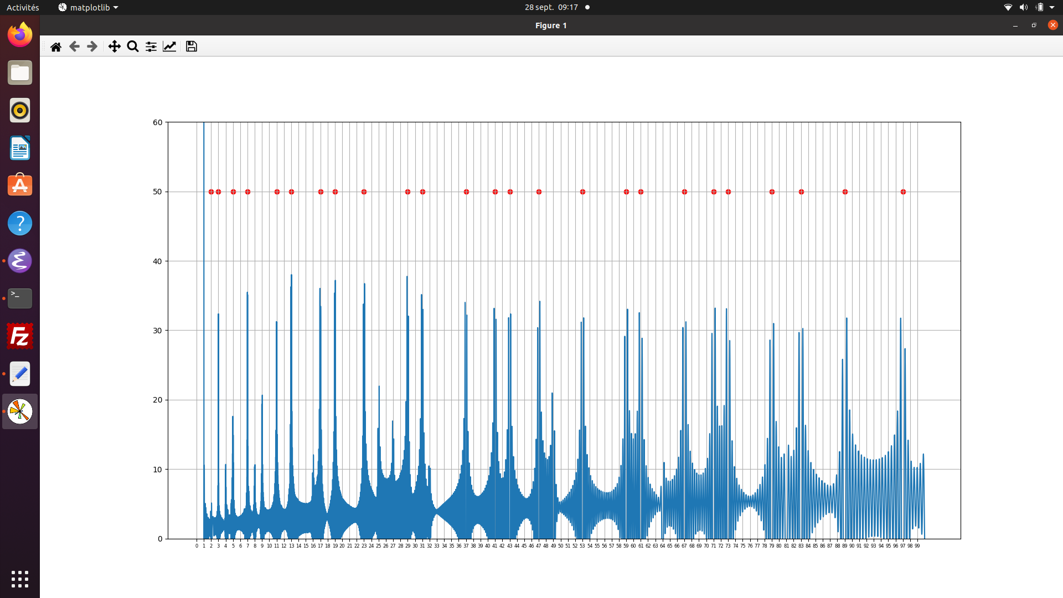Viewport: 1063px width, 598px height.
Task: Open the Help dock icon
Action: pyautogui.click(x=20, y=223)
